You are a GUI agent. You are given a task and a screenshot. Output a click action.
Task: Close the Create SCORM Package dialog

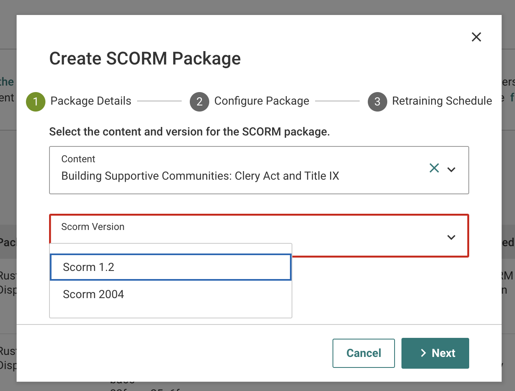[x=476, y=37]
